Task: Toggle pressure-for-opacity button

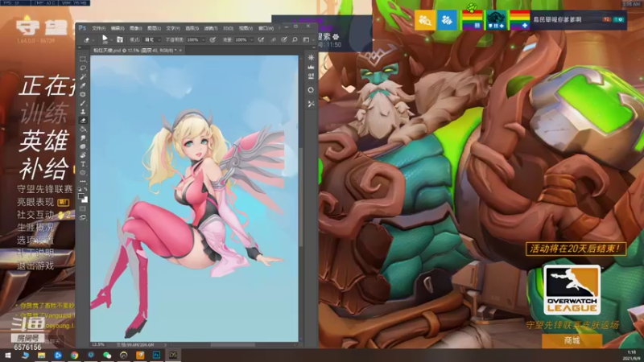Action: [213, 39]
